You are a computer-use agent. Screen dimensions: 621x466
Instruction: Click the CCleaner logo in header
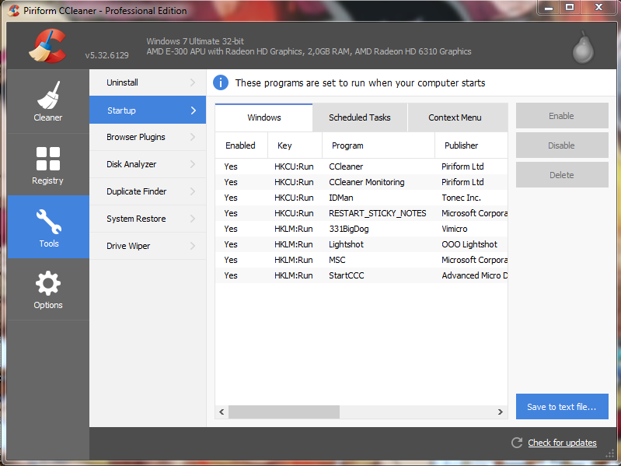pos(47,46)
